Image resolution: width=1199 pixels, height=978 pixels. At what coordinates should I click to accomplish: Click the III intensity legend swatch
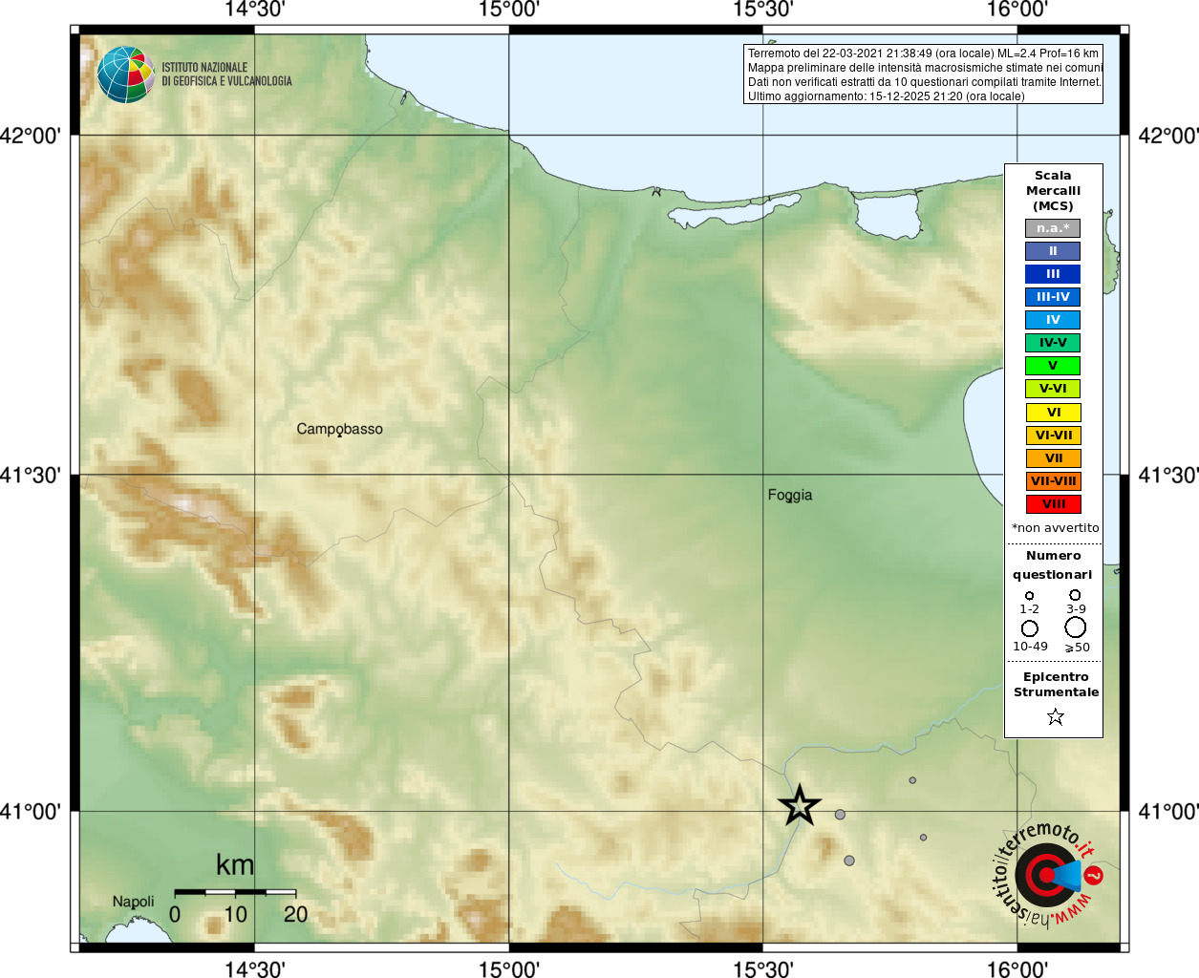(x=1053, y=274)
